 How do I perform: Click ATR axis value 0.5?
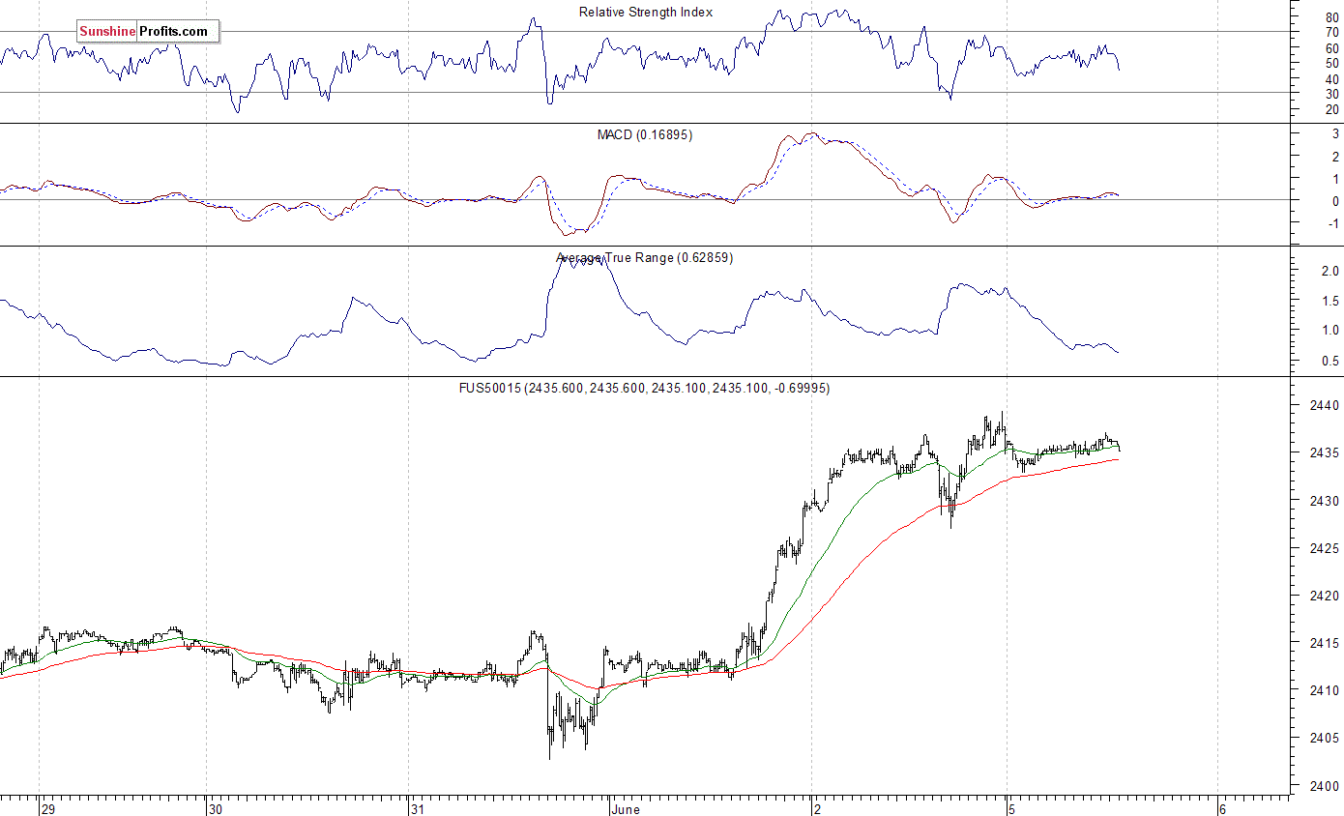click(x=1330, y=362)
